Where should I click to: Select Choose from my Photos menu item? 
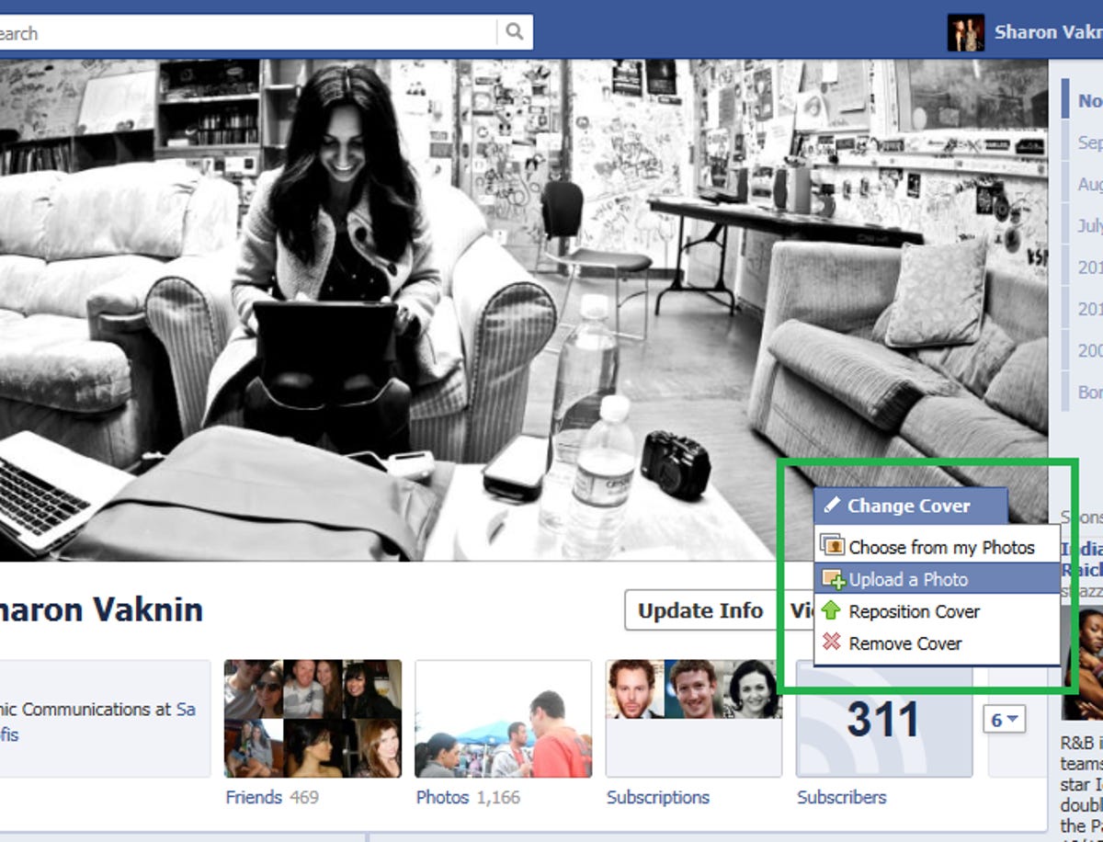[941, 547]
